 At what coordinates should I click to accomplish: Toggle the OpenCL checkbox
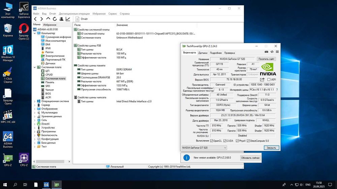(x=212, y=141)
